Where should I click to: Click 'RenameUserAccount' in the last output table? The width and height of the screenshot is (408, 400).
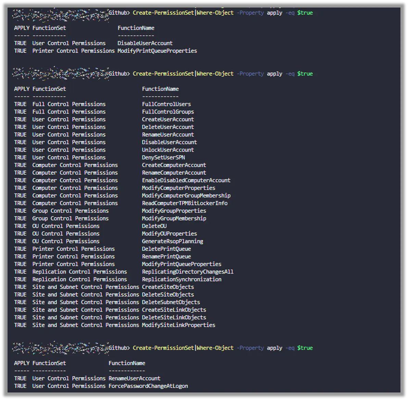point(134,378)
